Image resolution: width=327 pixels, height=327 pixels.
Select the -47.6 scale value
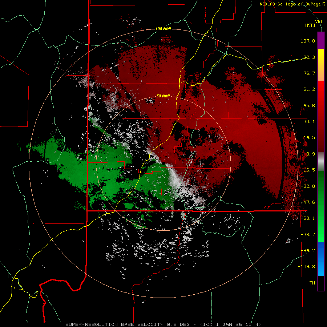tap(308, 202)
